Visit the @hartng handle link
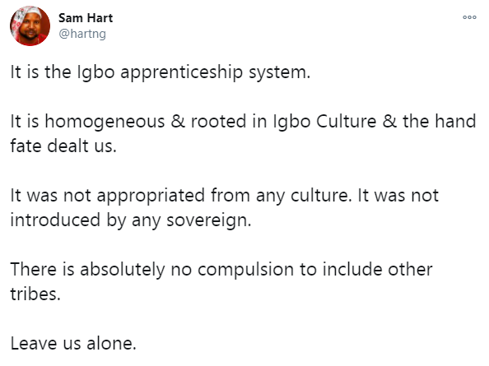Screen dimensions: 489x366 pyautogui.click(x=82, y=34)
